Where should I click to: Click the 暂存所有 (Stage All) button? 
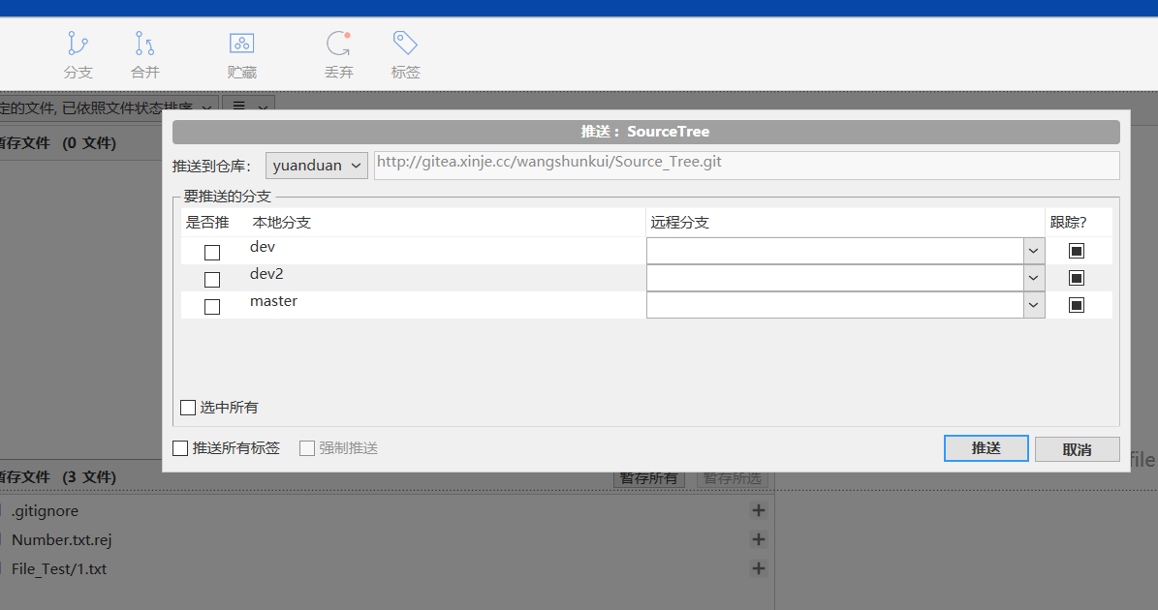(649, 478)
